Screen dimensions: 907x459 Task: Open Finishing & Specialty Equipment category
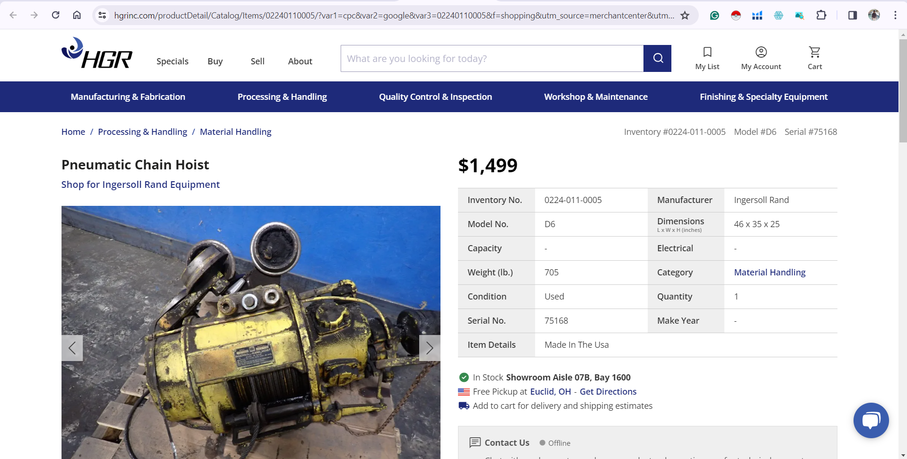[764, 97]
